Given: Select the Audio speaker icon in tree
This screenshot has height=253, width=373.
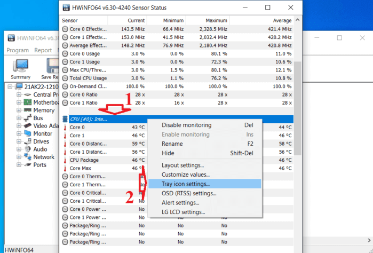Looking at the screenshot, I should point(28,149).
